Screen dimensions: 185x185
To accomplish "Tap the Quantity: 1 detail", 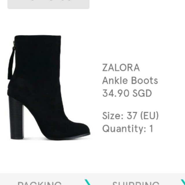I will [128, 129].
